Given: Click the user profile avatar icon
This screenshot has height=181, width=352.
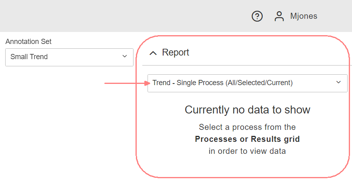Looking at the screenshot, I should click(279, 16).
